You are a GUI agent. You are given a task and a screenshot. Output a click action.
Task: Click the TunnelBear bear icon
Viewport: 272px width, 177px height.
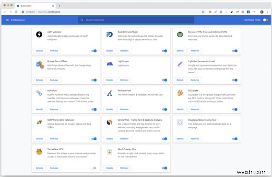[x=39, y=152]
